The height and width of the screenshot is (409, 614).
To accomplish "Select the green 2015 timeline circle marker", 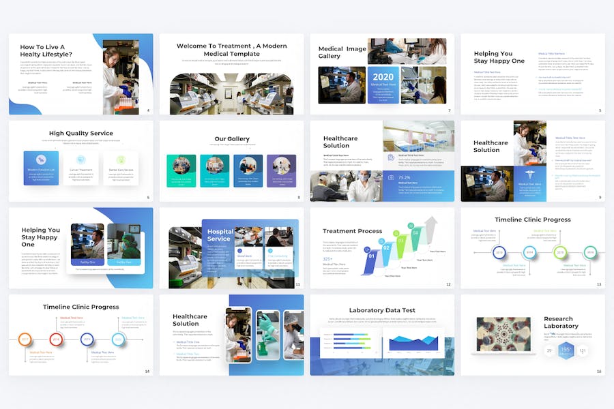I will 560,252.
